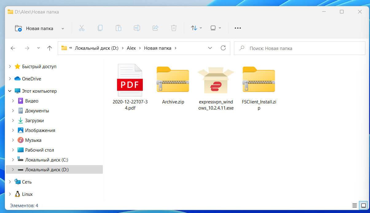Screen dimensions: 370x213
Task: Click the Paste clipboard icon
Action: point(119,28)
